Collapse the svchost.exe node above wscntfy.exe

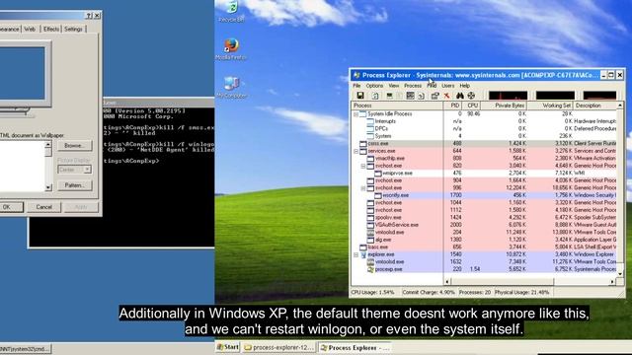pos(363,188)
